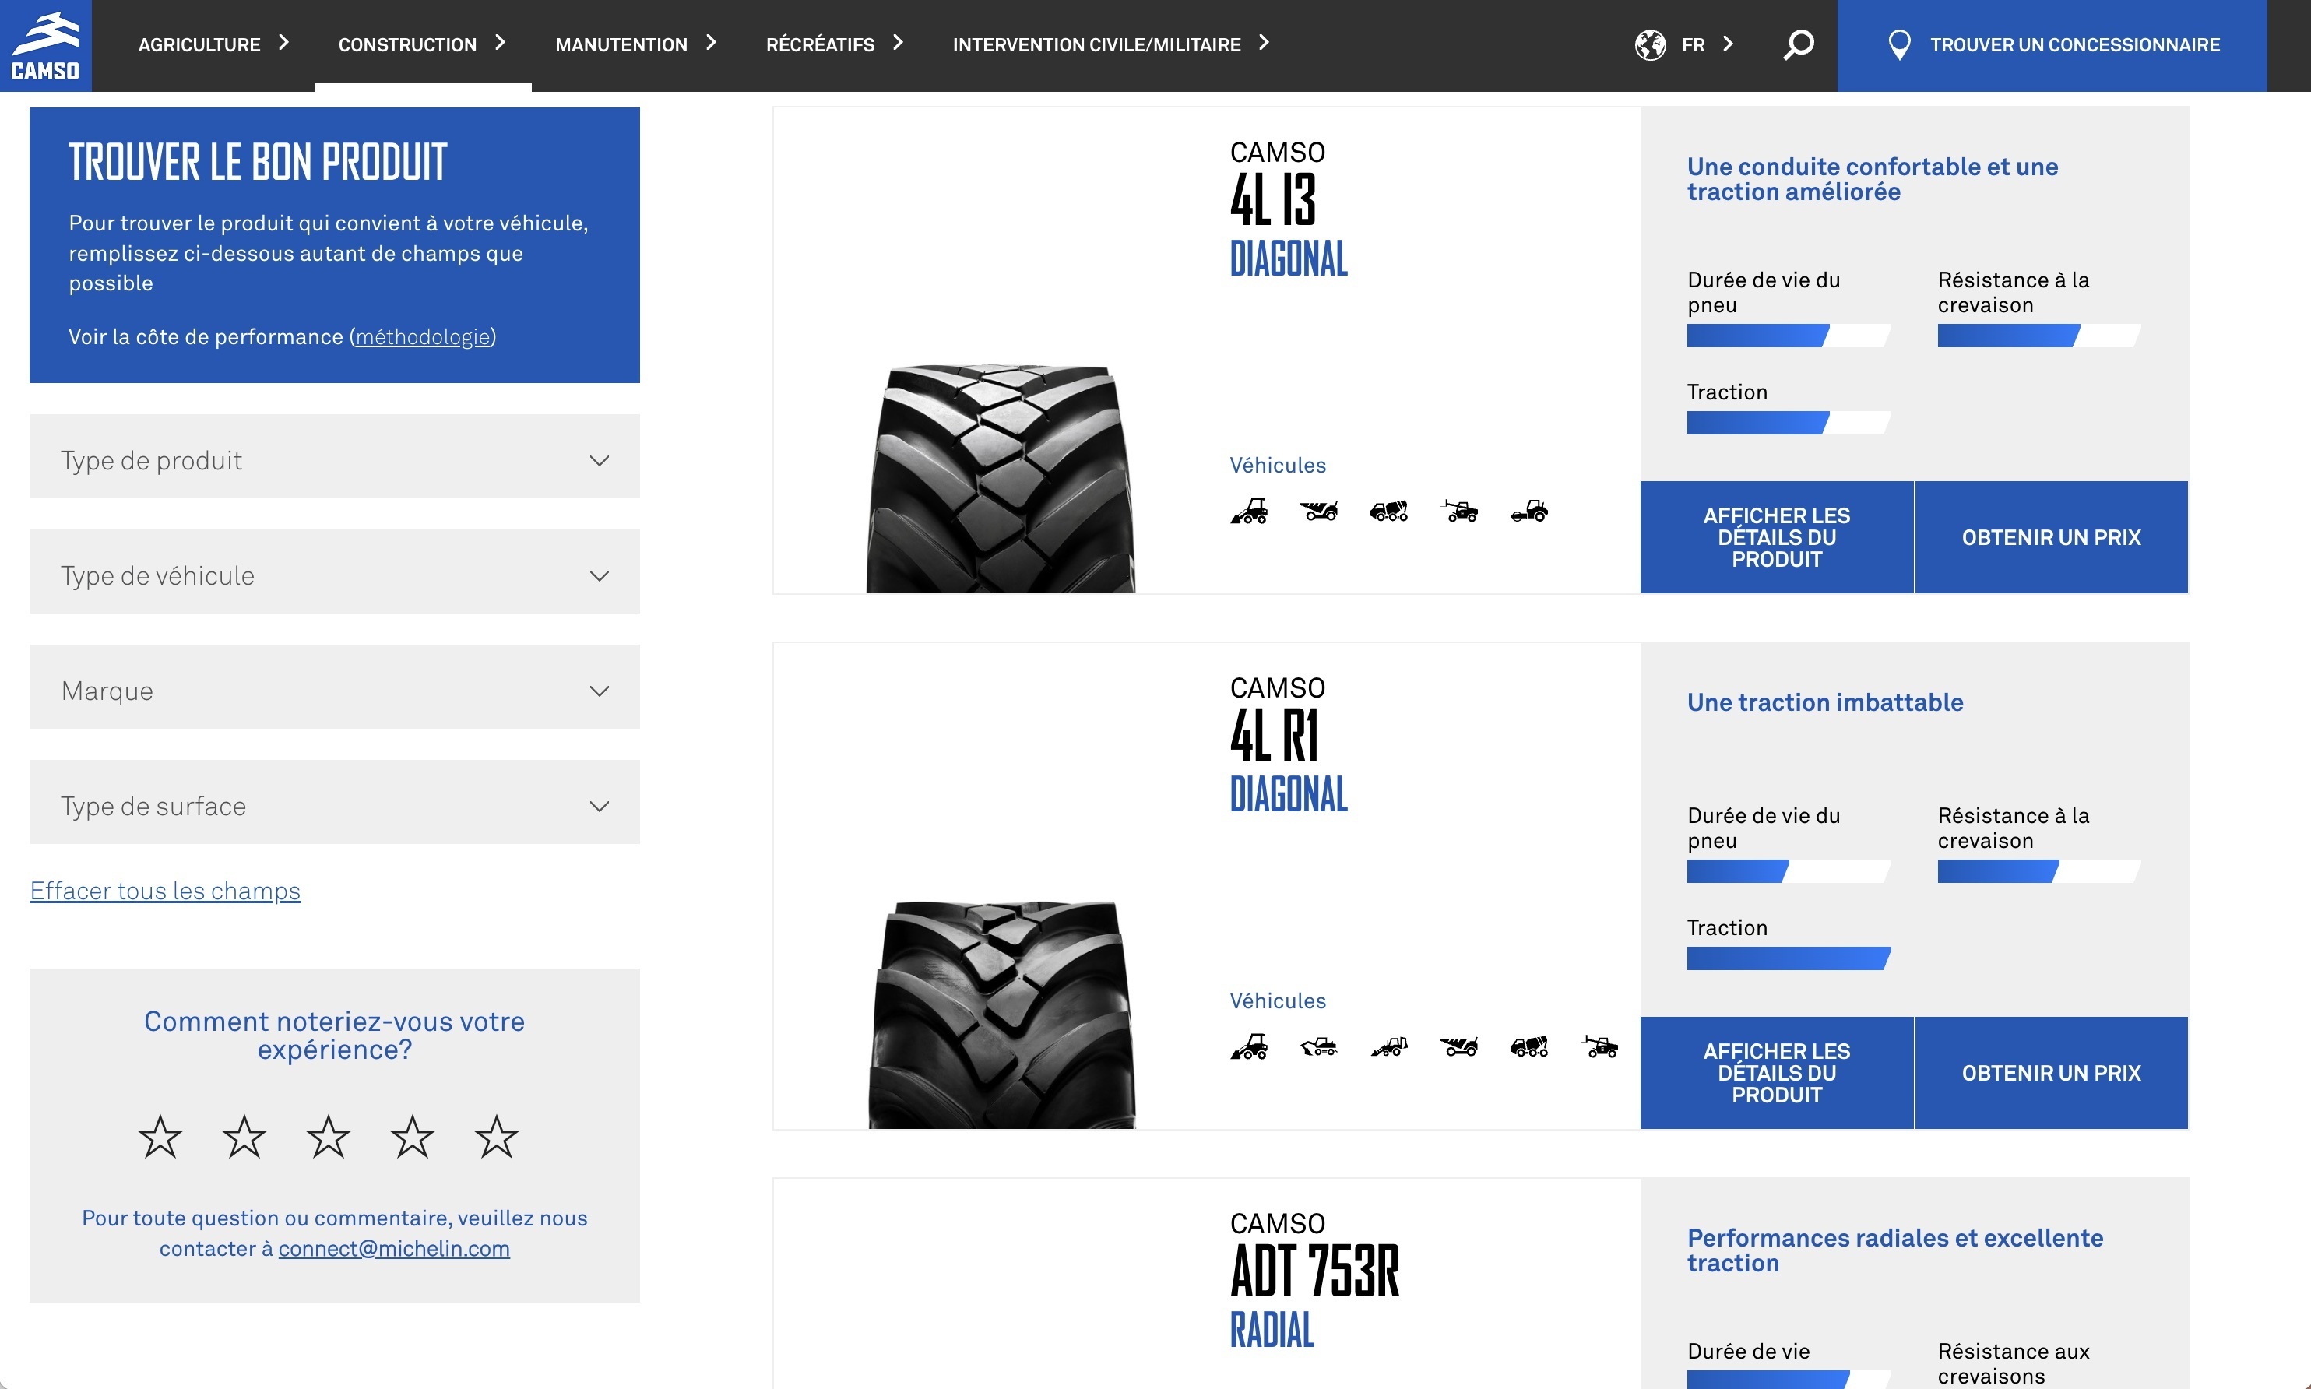Select the road roller icon for 4L I3
Image resolution: width=2311 pixels, height=1389 pixels.
[x=1528, y=511]
